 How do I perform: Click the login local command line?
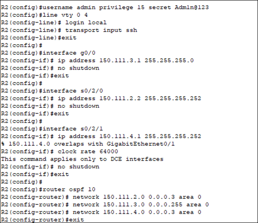pos(54,23)
